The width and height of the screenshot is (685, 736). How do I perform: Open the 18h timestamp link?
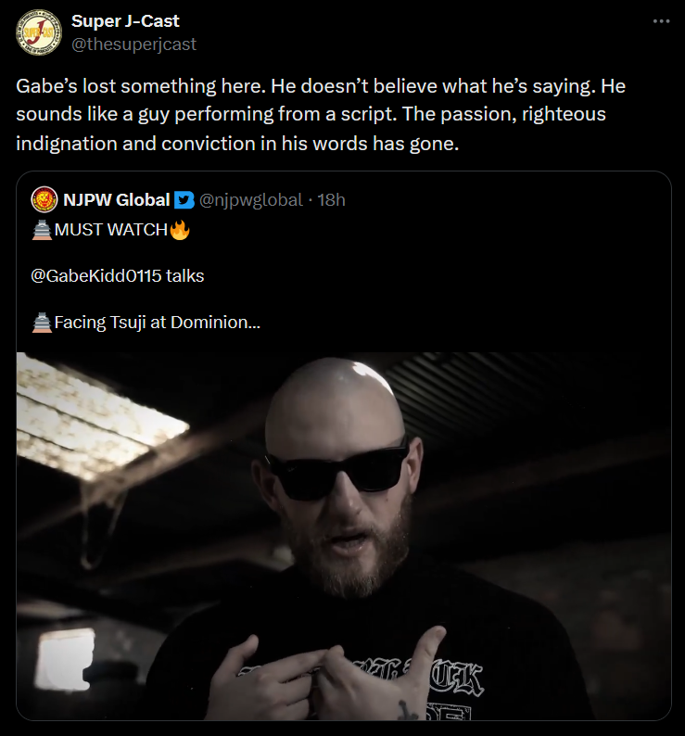click(332, 200)
